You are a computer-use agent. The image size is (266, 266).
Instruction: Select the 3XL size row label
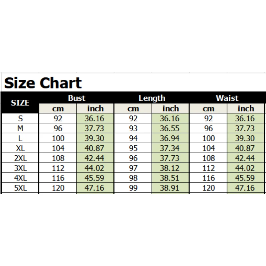click(20, 168)
